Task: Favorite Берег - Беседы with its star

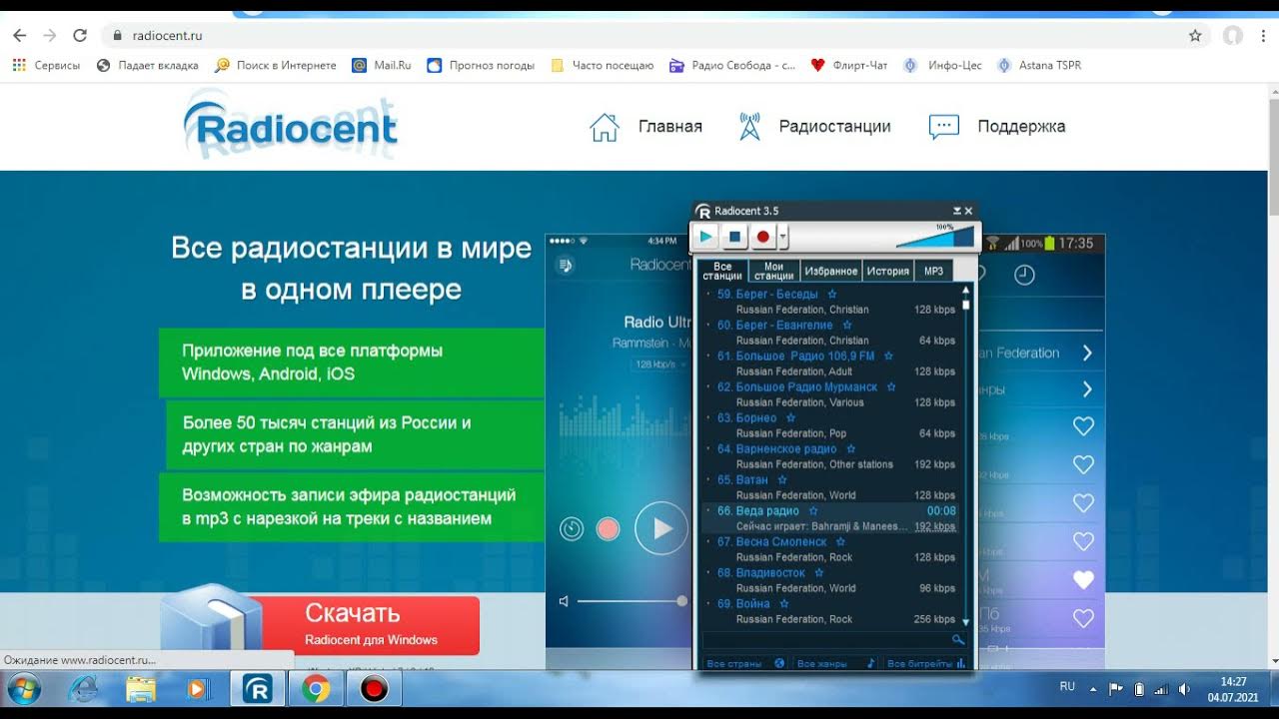Action: pyautogui.click(x=832, y=295)
